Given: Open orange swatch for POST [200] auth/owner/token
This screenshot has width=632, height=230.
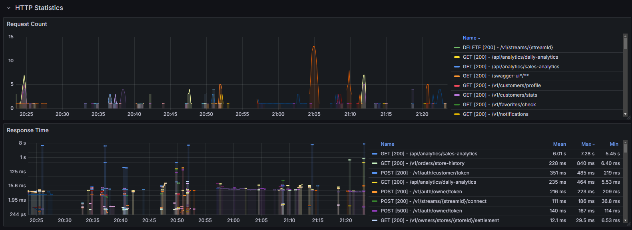Looking at the screenshot, I should point(375,192).
